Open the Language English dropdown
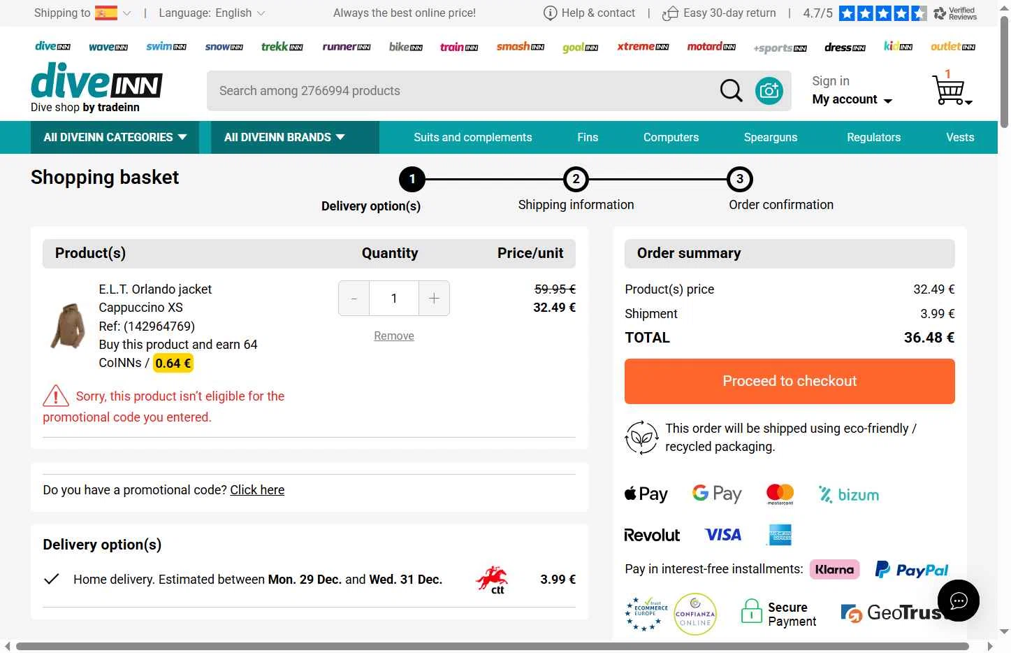 tap(212, 13)
